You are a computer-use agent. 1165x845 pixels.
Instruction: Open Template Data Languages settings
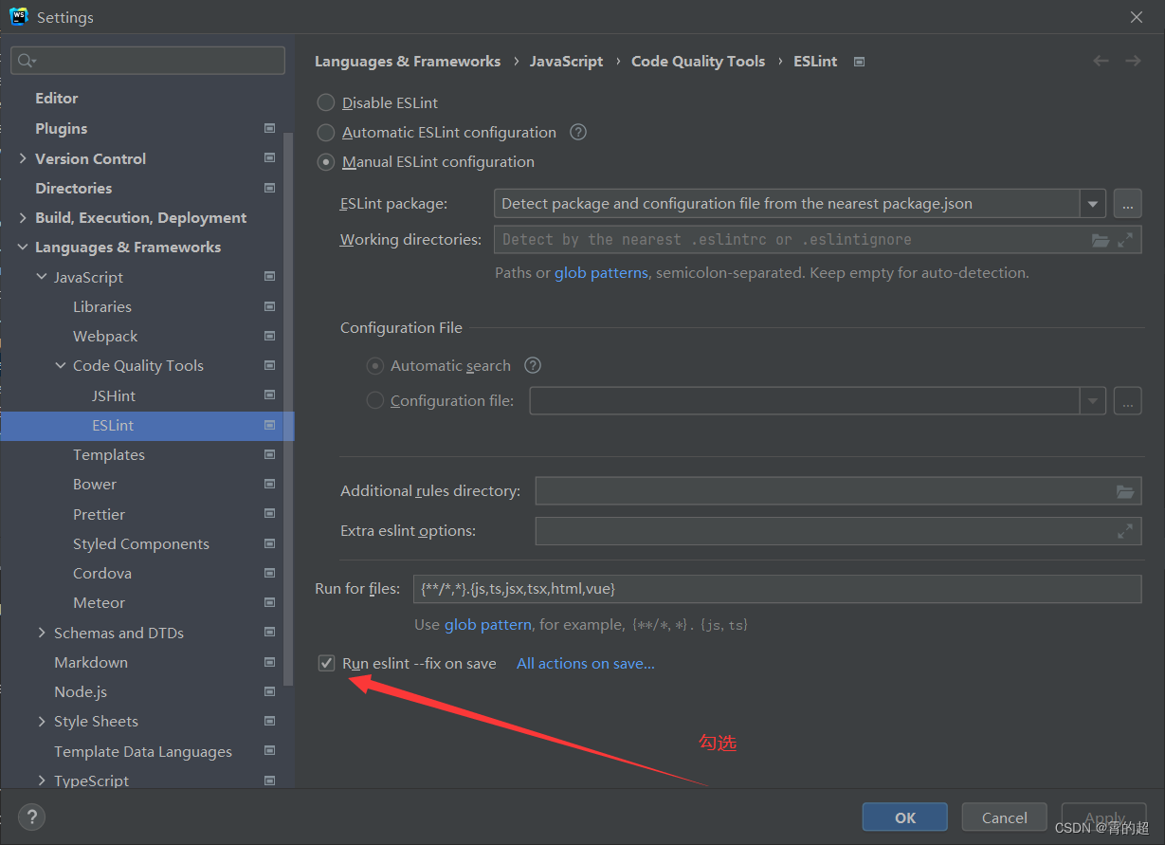click(143, 751)
